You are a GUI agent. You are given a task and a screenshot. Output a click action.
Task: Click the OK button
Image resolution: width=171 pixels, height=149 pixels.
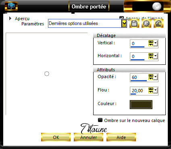tap(56, 137)
